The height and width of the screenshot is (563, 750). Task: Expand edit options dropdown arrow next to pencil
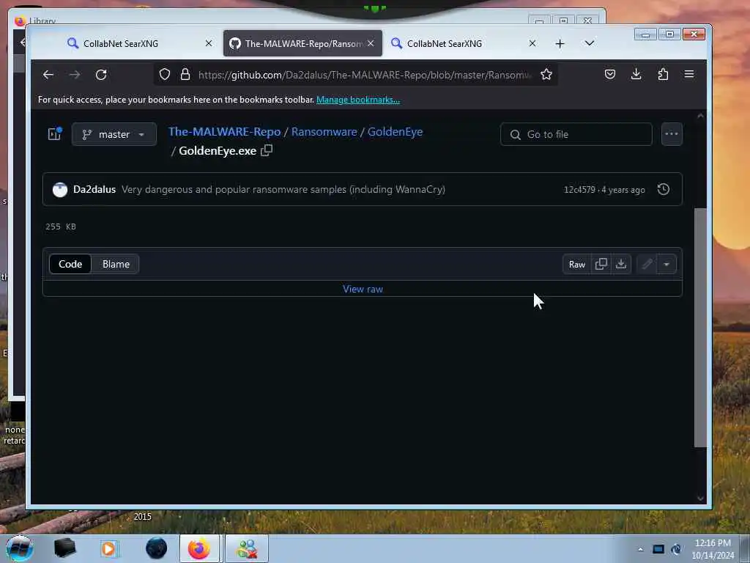point(667,264)
